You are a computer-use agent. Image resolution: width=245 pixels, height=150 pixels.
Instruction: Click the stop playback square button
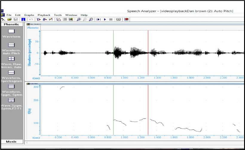[111, 19]
